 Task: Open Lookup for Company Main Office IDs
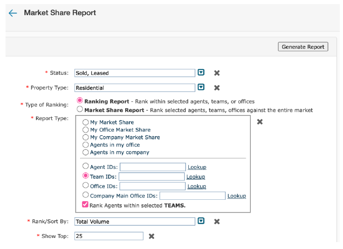237,196
